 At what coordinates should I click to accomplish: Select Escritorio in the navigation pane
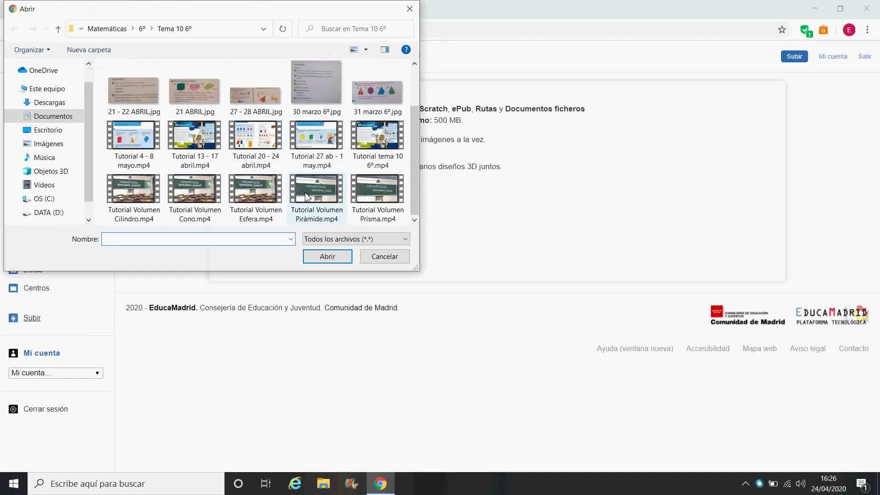48,130
